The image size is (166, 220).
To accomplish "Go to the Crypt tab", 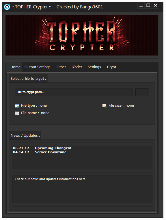I will (112, 67).
